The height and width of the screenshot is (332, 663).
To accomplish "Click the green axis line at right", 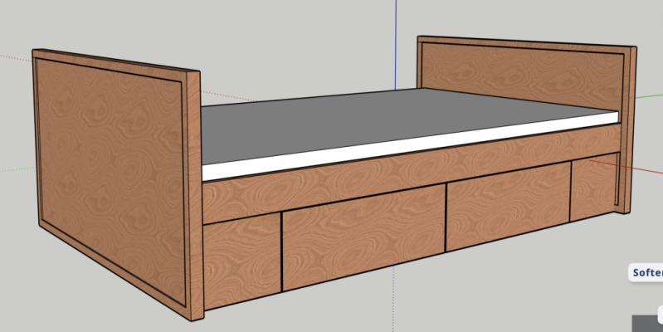I will point(650,93).
